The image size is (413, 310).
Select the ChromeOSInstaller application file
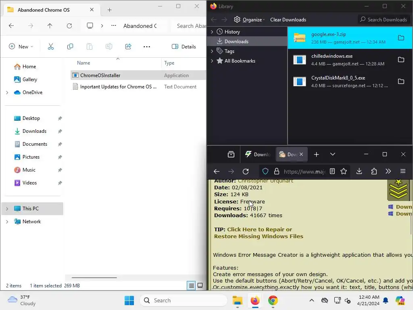coord(138,75)
